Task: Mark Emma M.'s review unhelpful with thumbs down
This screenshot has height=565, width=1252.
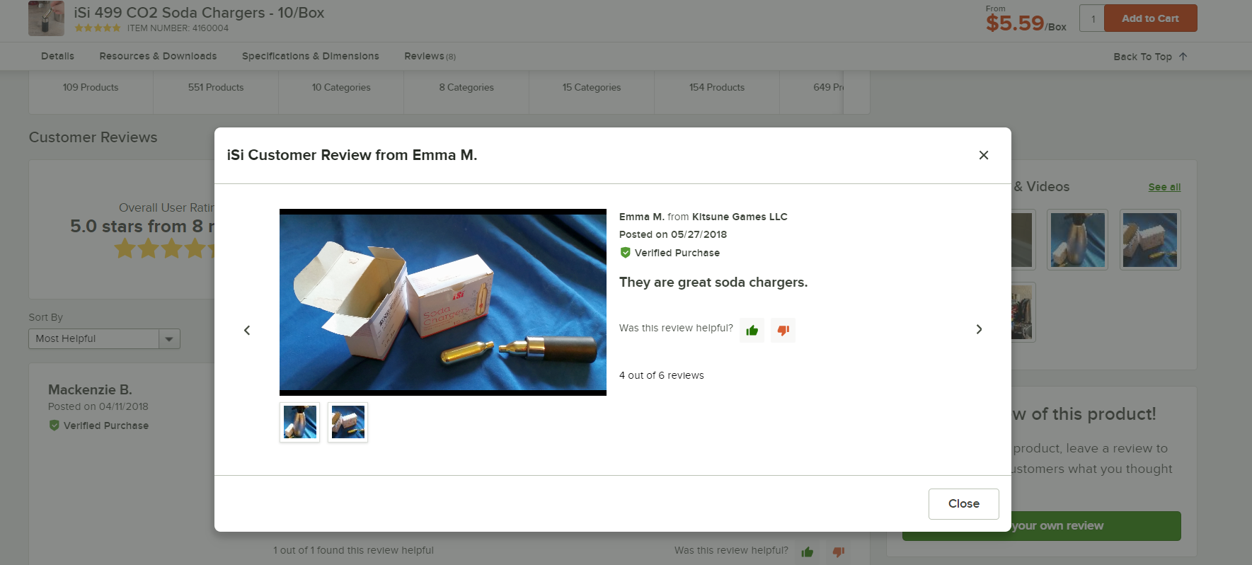Action: (783, 330)
